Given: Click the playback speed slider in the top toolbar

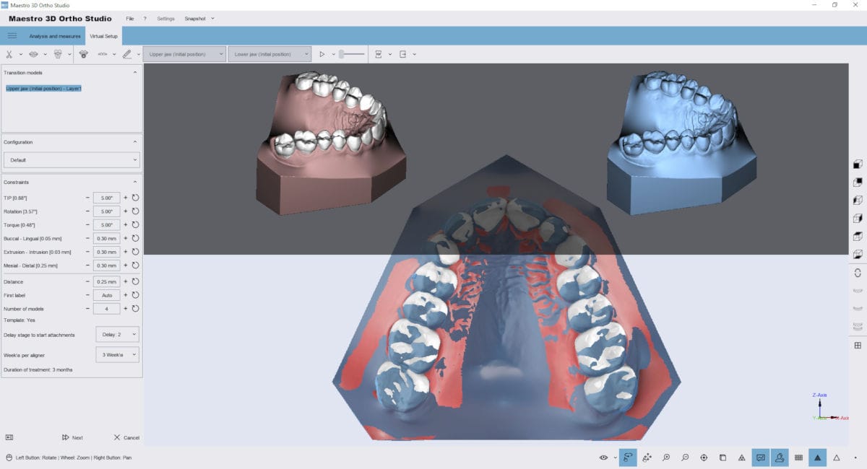Looking at the screenshot, I should click(352, 54).
